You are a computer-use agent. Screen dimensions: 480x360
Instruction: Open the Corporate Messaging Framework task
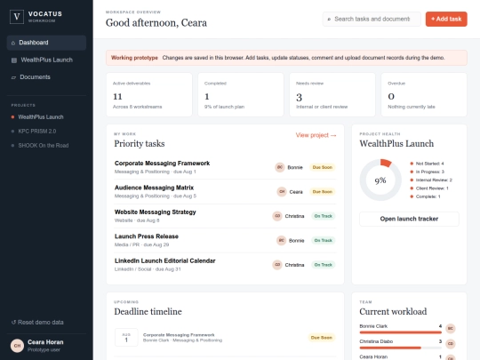click(225, 167)
